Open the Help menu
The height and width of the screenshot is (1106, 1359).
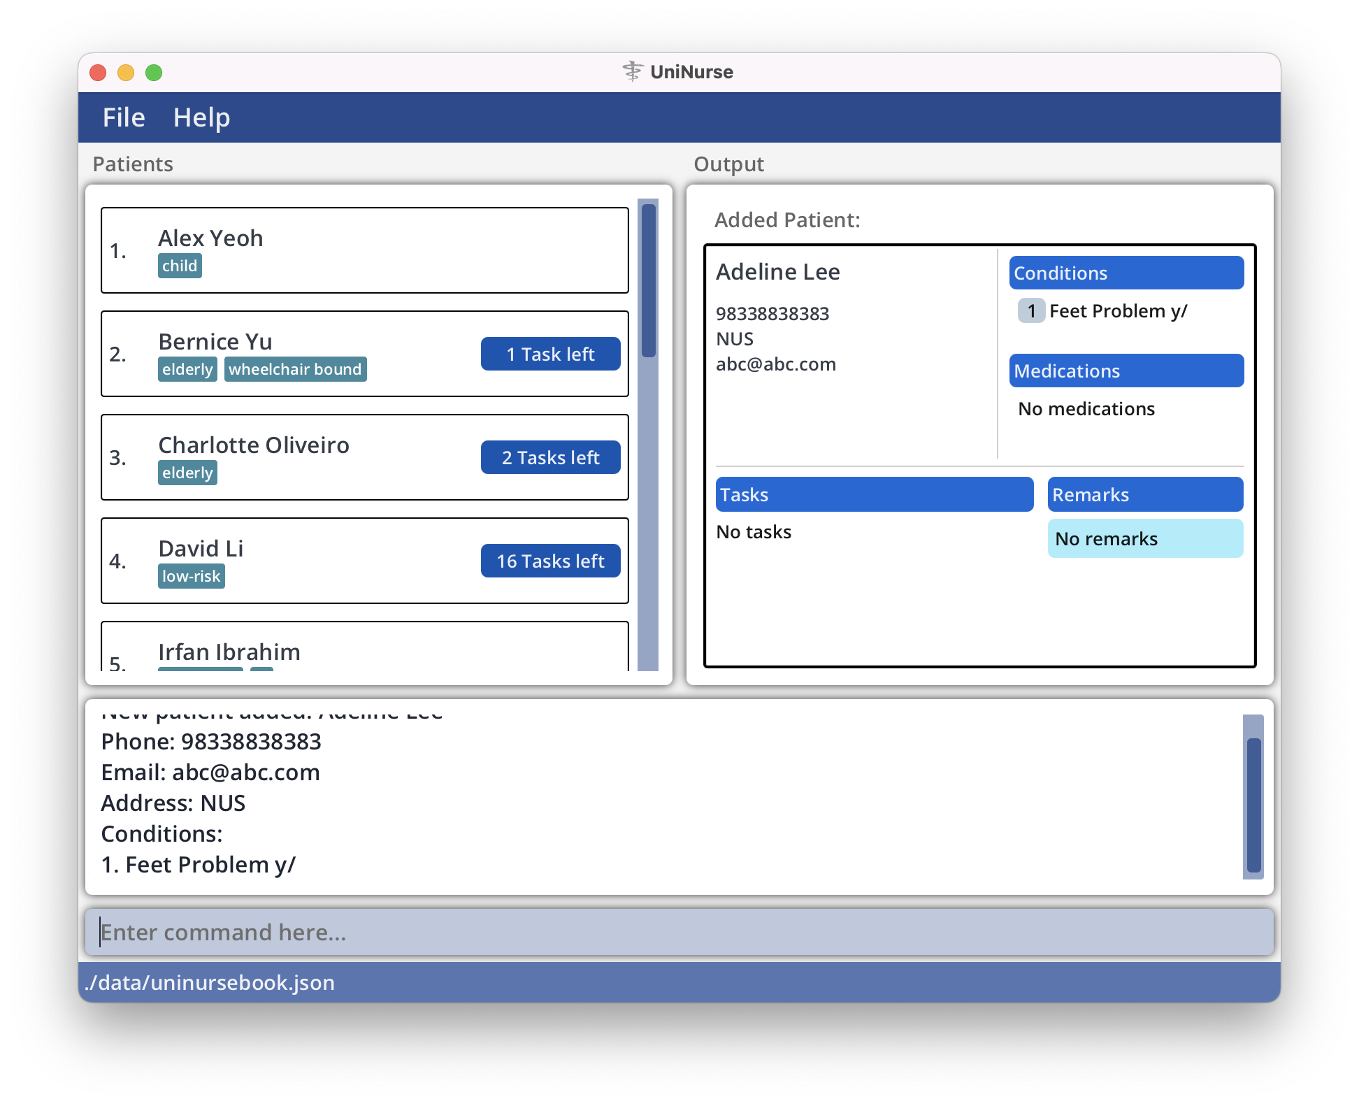[201, 117]
